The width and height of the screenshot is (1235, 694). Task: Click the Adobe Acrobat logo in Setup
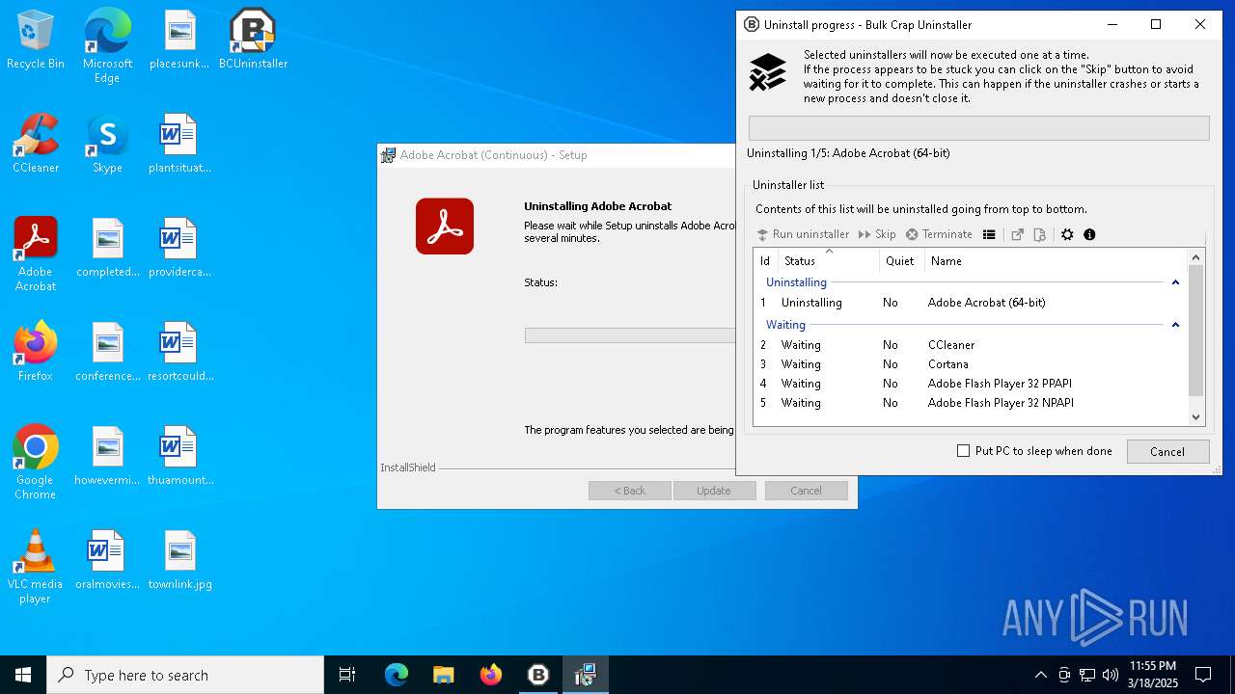click(445, 227)
